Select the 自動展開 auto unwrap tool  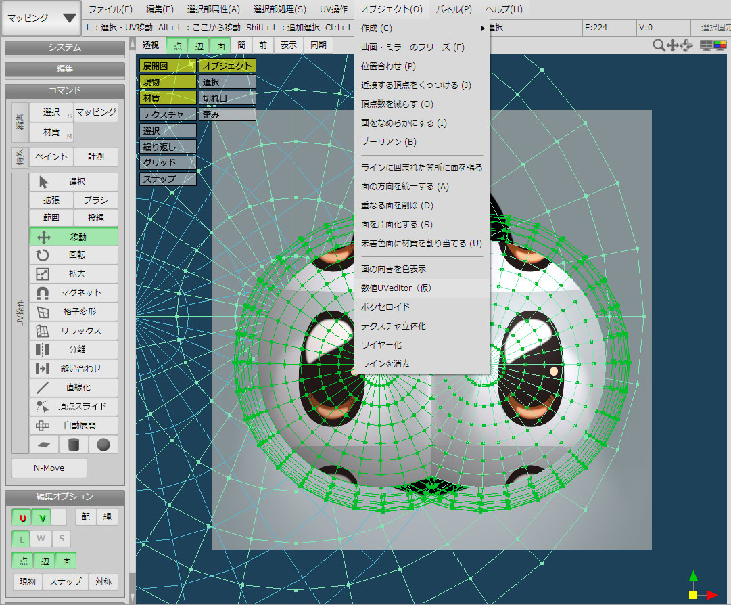pos(74,426)
